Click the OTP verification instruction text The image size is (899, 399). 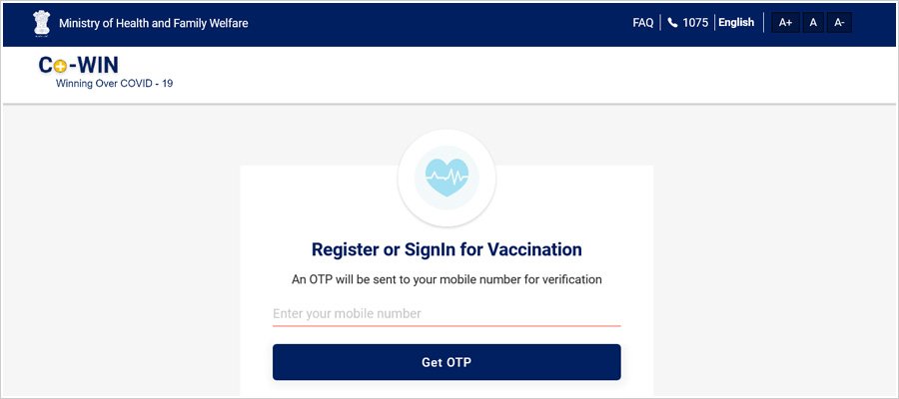(x=447, y=280)
